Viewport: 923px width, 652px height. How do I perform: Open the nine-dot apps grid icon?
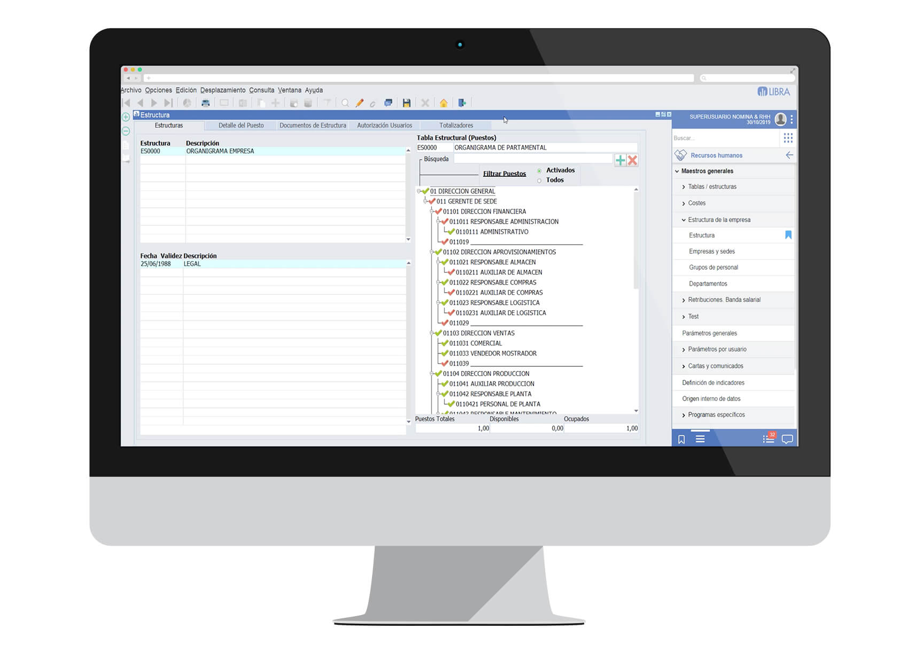coord(788,138)
